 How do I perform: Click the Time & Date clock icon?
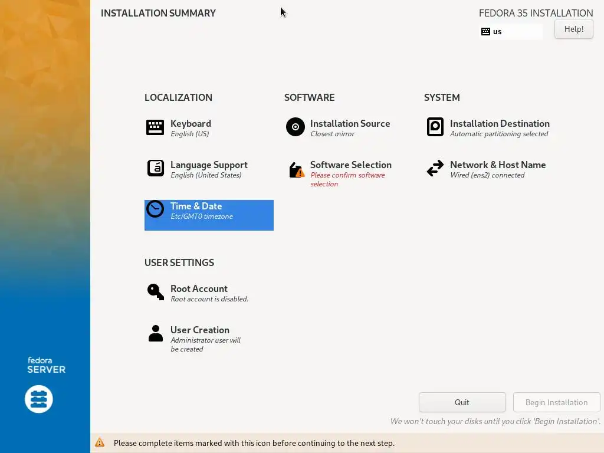coord(155,209)
